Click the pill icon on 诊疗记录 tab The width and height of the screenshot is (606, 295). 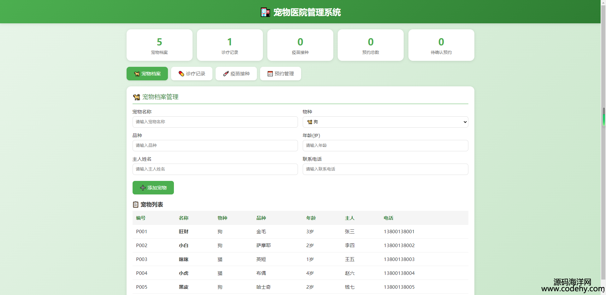181,74
